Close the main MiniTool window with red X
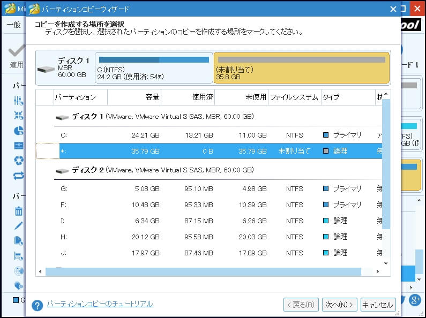Viewport: 426px width, 318px height. coord(417,9)
